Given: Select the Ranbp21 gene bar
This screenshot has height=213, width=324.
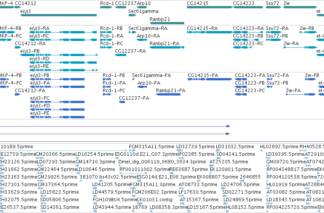Looking at the screenshot, I should point(167,23).
